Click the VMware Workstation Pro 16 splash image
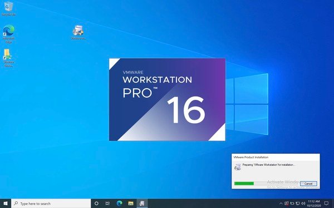334x208 pixels. click(167, 99)
